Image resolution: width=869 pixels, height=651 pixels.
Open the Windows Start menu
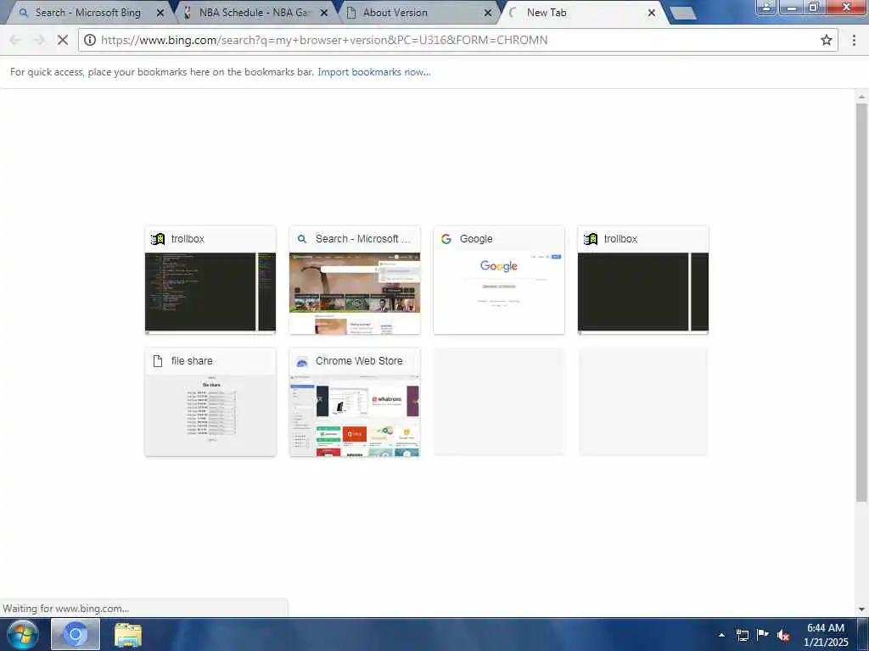[x=22, y=634]
